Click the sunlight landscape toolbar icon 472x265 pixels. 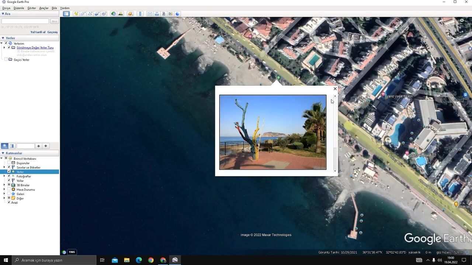click(x=121, y=14)
